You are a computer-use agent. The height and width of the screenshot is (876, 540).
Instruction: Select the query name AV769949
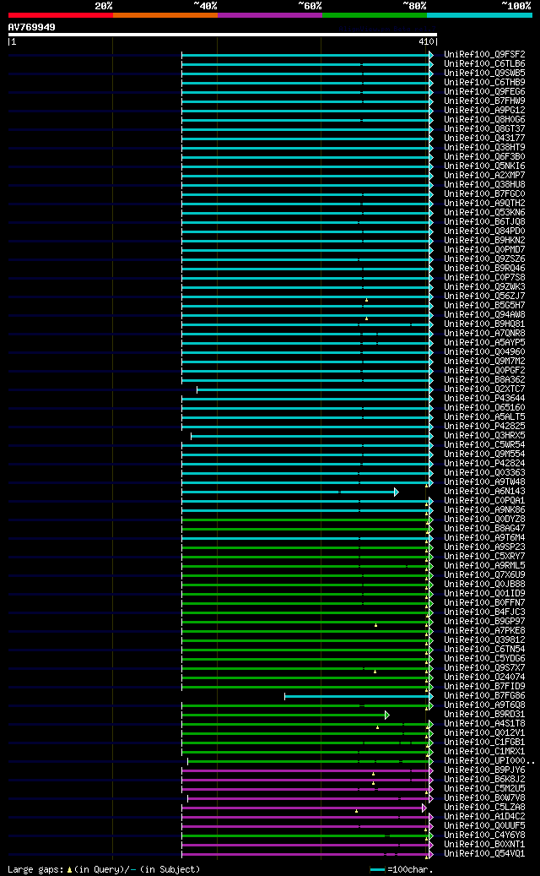(x=32, y=27)
